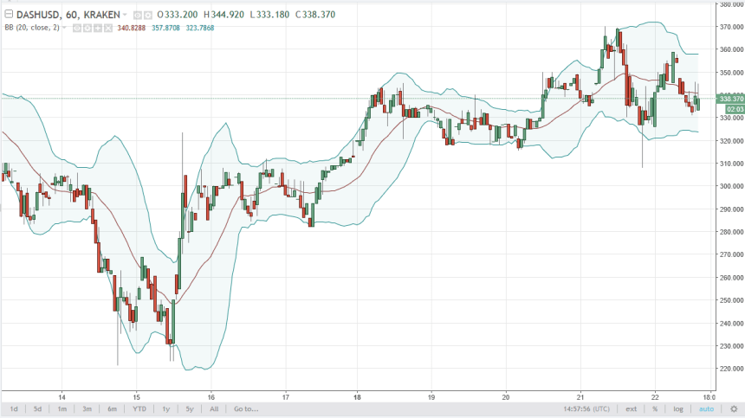Viewport: 745px width, 418px height.
Task: Select the 1d time range
Action: (14, 408)
